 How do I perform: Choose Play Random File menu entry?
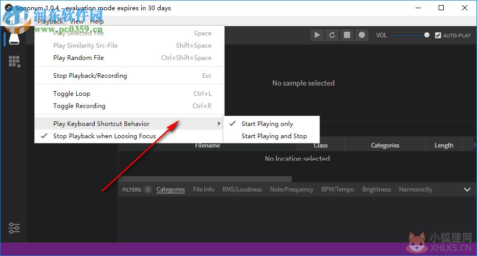click(x=129, y=57)
